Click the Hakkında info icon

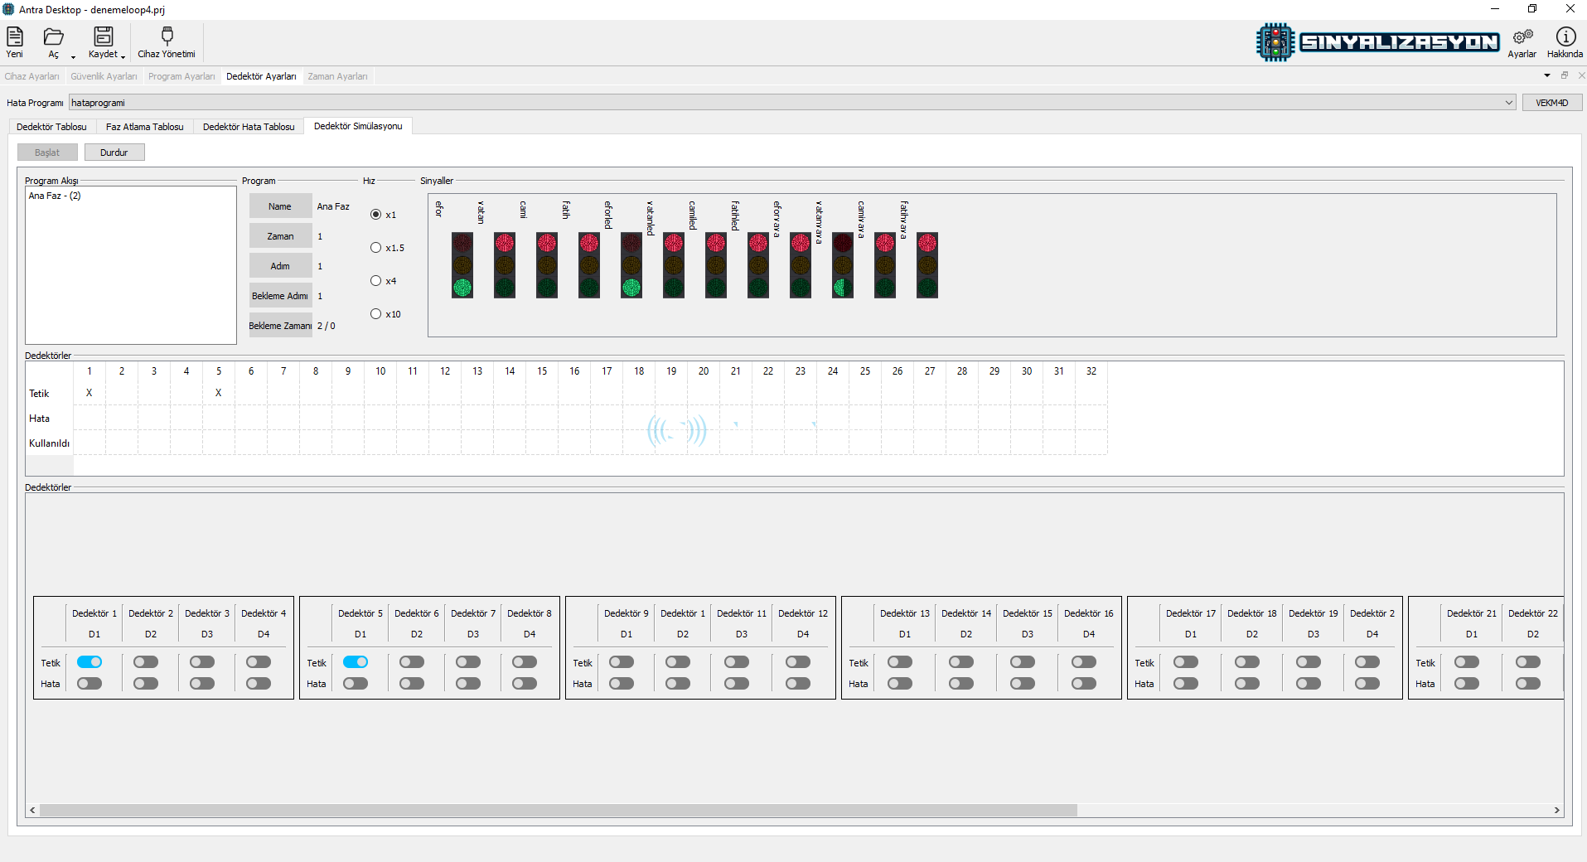(x=1565, y=37)
